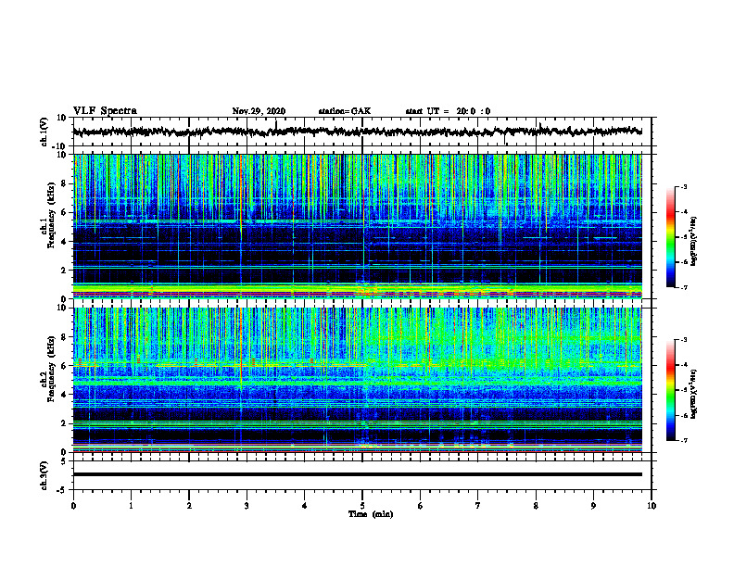The width and height of the screenshot is (734, 567).
Task: Click the "-7" tick on upper colorbar
Action: click(x=684, y=287)
